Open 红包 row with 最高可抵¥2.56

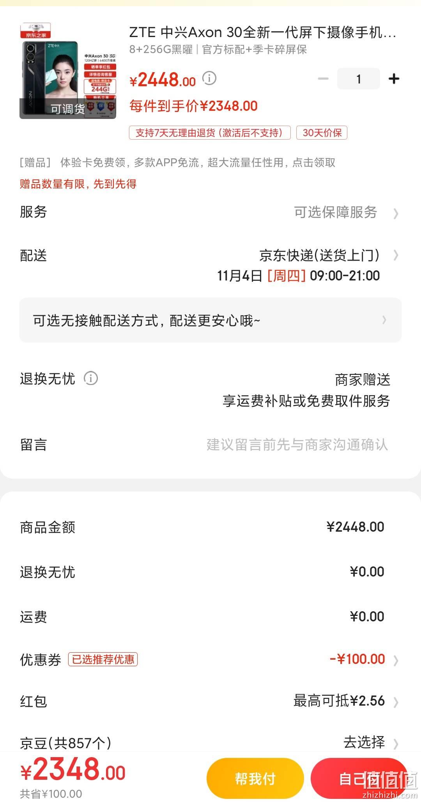210,701
